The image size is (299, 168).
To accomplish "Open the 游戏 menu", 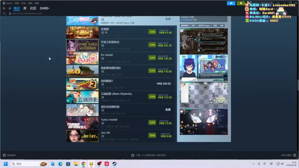I will tap(30, 3).
